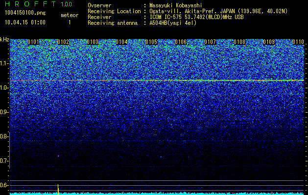Click the 0.7 kHz axis label
Image resolution: width=308 pixels, height=195 pixels.
coord(4,161)
